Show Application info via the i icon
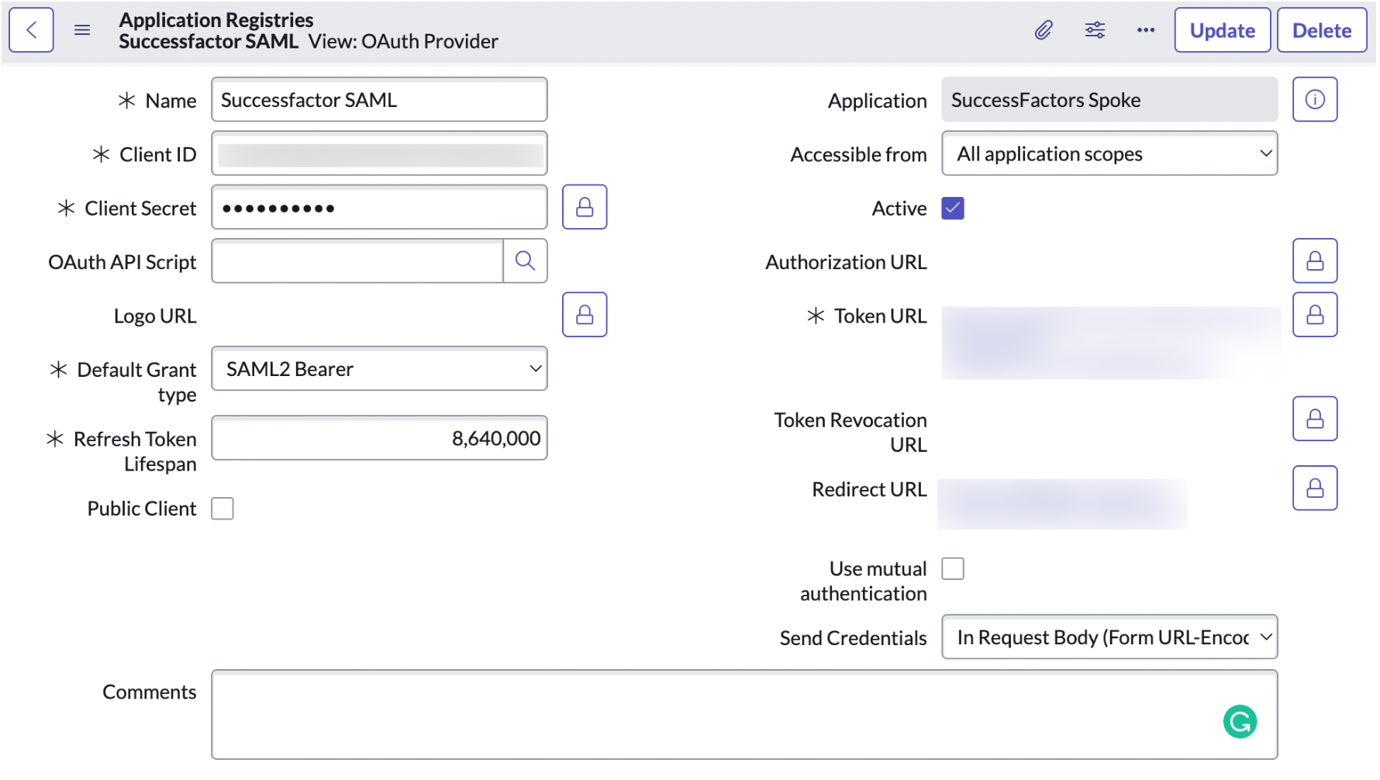The height and width of the screenshot is (780, 1380). tap(1315, 99)
